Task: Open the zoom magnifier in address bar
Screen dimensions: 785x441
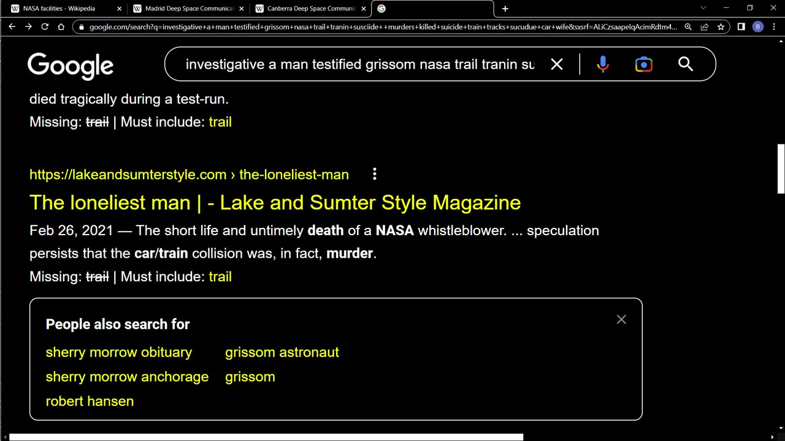Action: point(688,27)
